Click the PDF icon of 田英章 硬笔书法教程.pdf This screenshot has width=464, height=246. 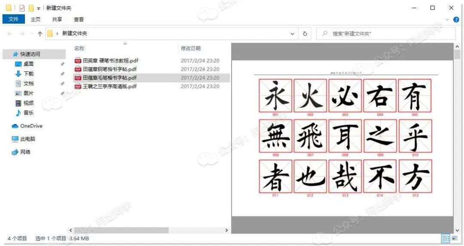tap(78, 61)
